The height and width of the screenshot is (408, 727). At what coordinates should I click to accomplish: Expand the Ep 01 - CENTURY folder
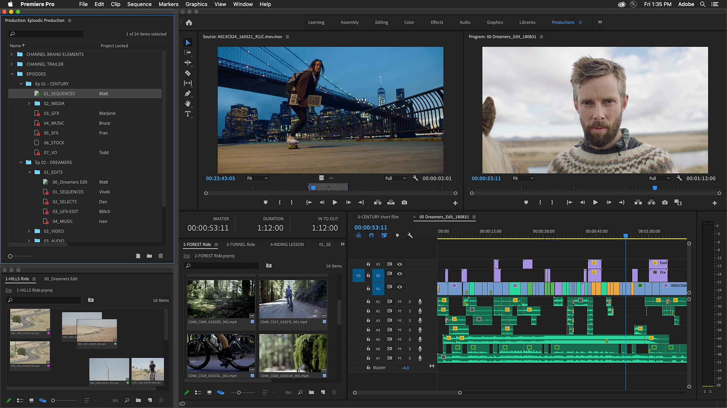[20, 84]
